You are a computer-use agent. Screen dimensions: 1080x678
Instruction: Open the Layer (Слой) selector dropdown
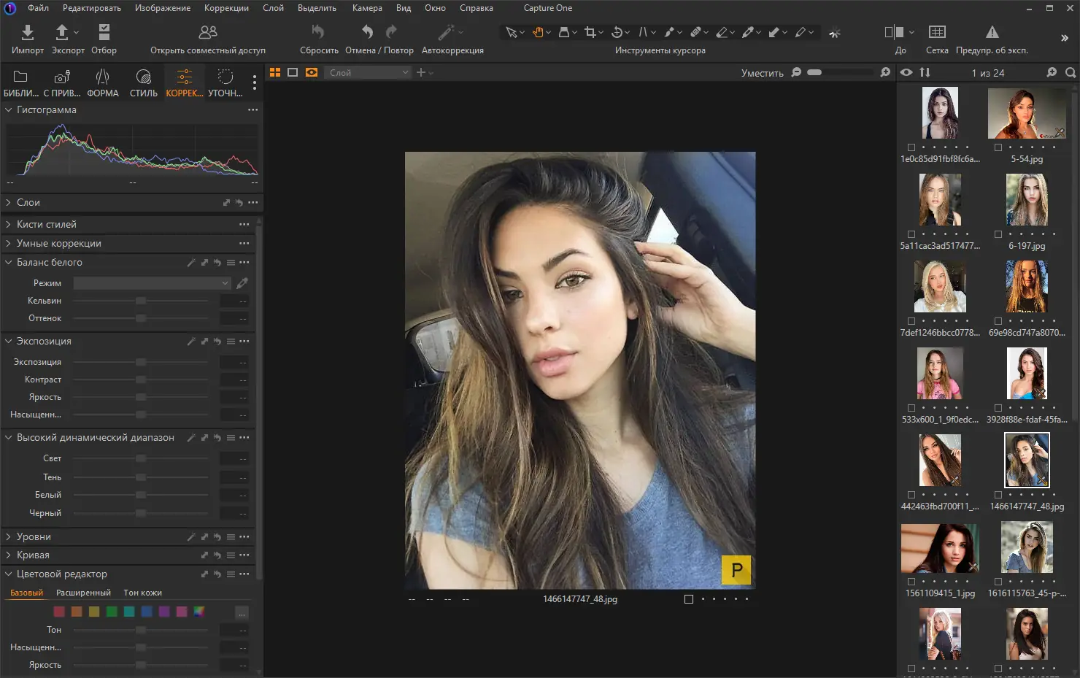tap(369, 72)
